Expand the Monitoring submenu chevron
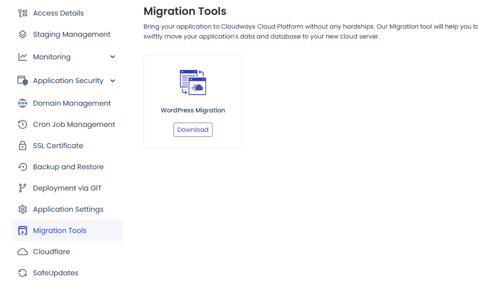 pos(113,57)
